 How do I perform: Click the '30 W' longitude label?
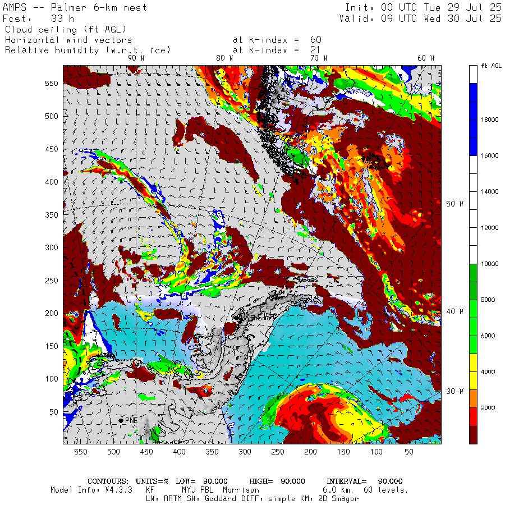tap(454, 391)
